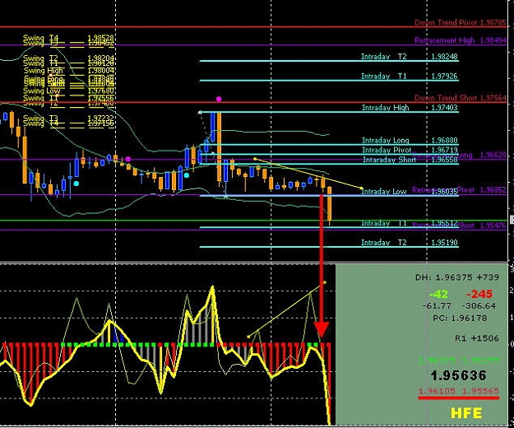514x428 pixels.
Task: Select the -306.64 value in info panel
Action: (x=479, y=306)
